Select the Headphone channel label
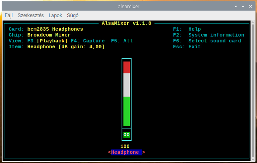Screen dimensions: 257x163 coord(127,152)
